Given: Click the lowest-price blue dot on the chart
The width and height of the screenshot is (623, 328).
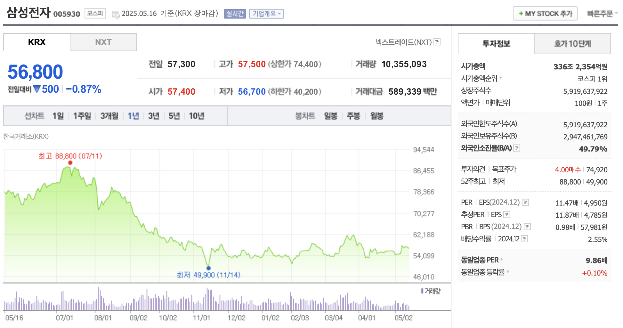Looking at the screenshot, I should click(208, 268).
